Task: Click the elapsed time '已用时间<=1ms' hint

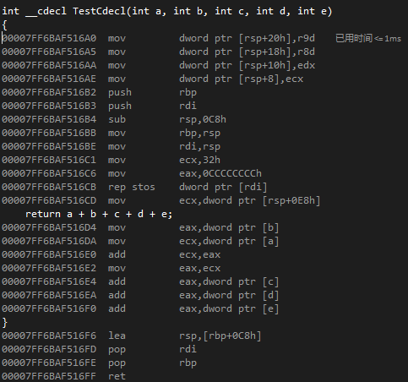Action: point(368,38)
